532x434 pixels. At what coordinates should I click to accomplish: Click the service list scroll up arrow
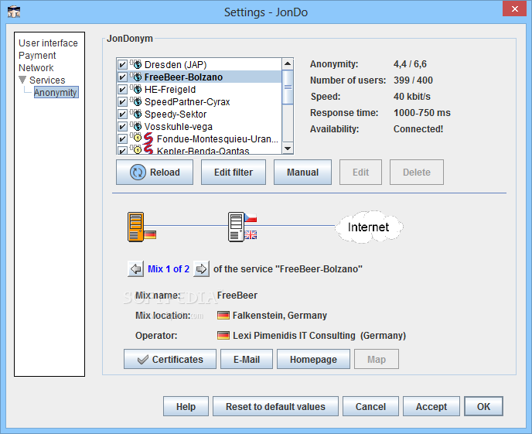click(x=288, y=63)
